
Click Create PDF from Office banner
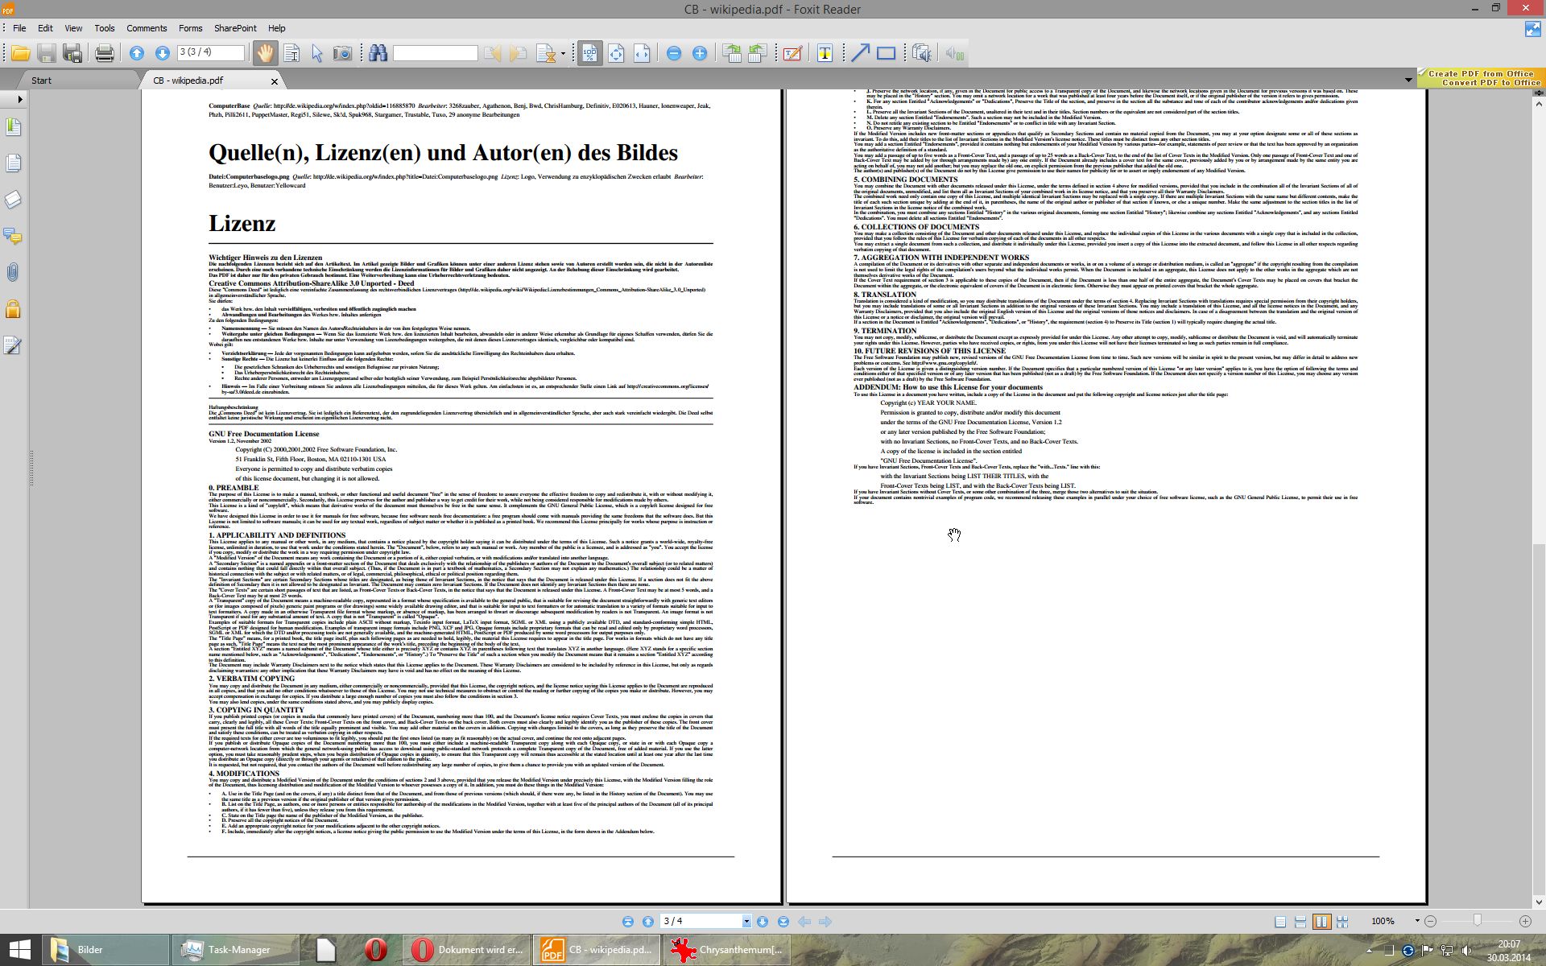click(x=1481, y=73)
